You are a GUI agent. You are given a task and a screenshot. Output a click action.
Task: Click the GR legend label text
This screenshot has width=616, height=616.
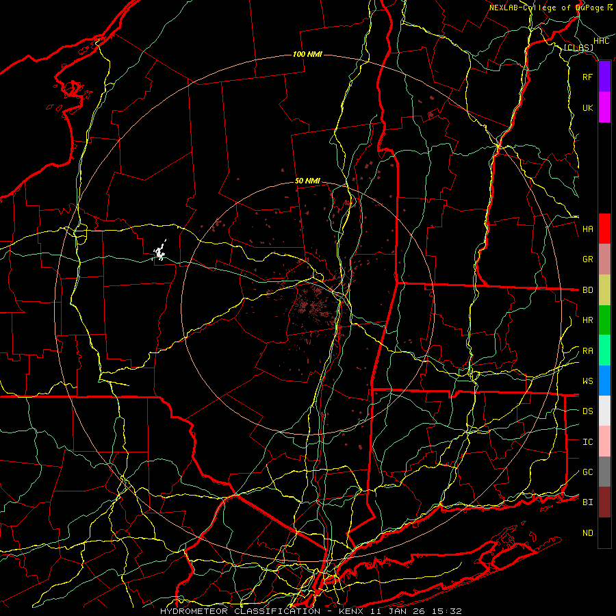[588, 259]
